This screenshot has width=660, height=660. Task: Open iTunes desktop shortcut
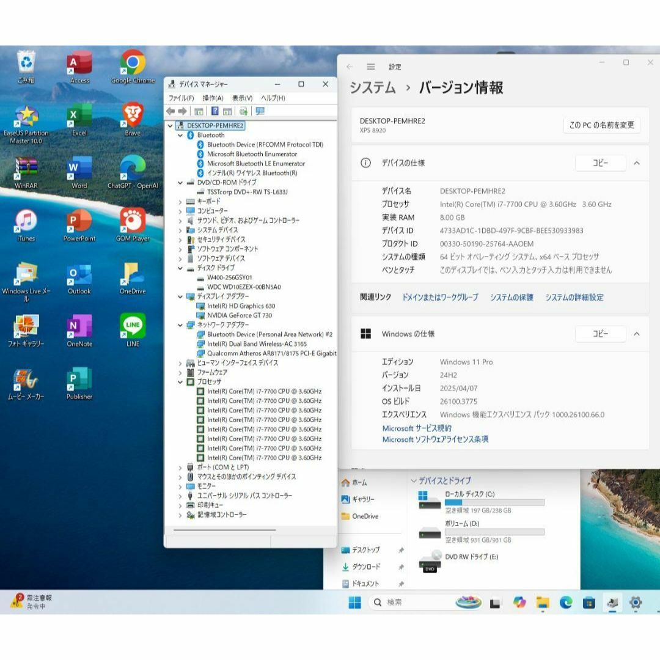pos(26,225)
